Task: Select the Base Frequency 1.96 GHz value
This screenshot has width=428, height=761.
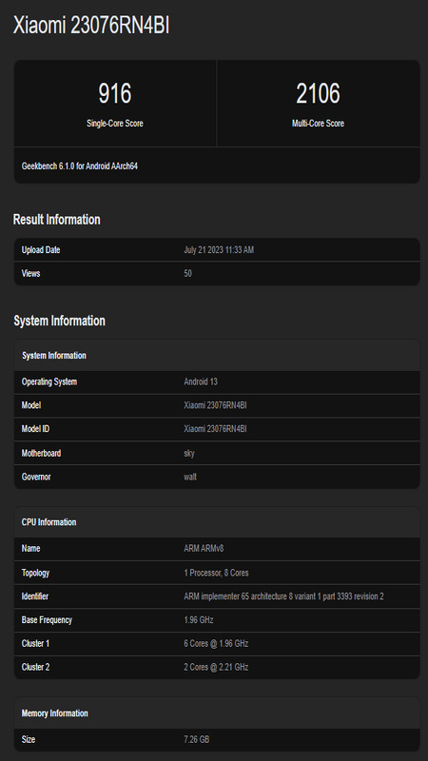Action: [x=199, y=620]
